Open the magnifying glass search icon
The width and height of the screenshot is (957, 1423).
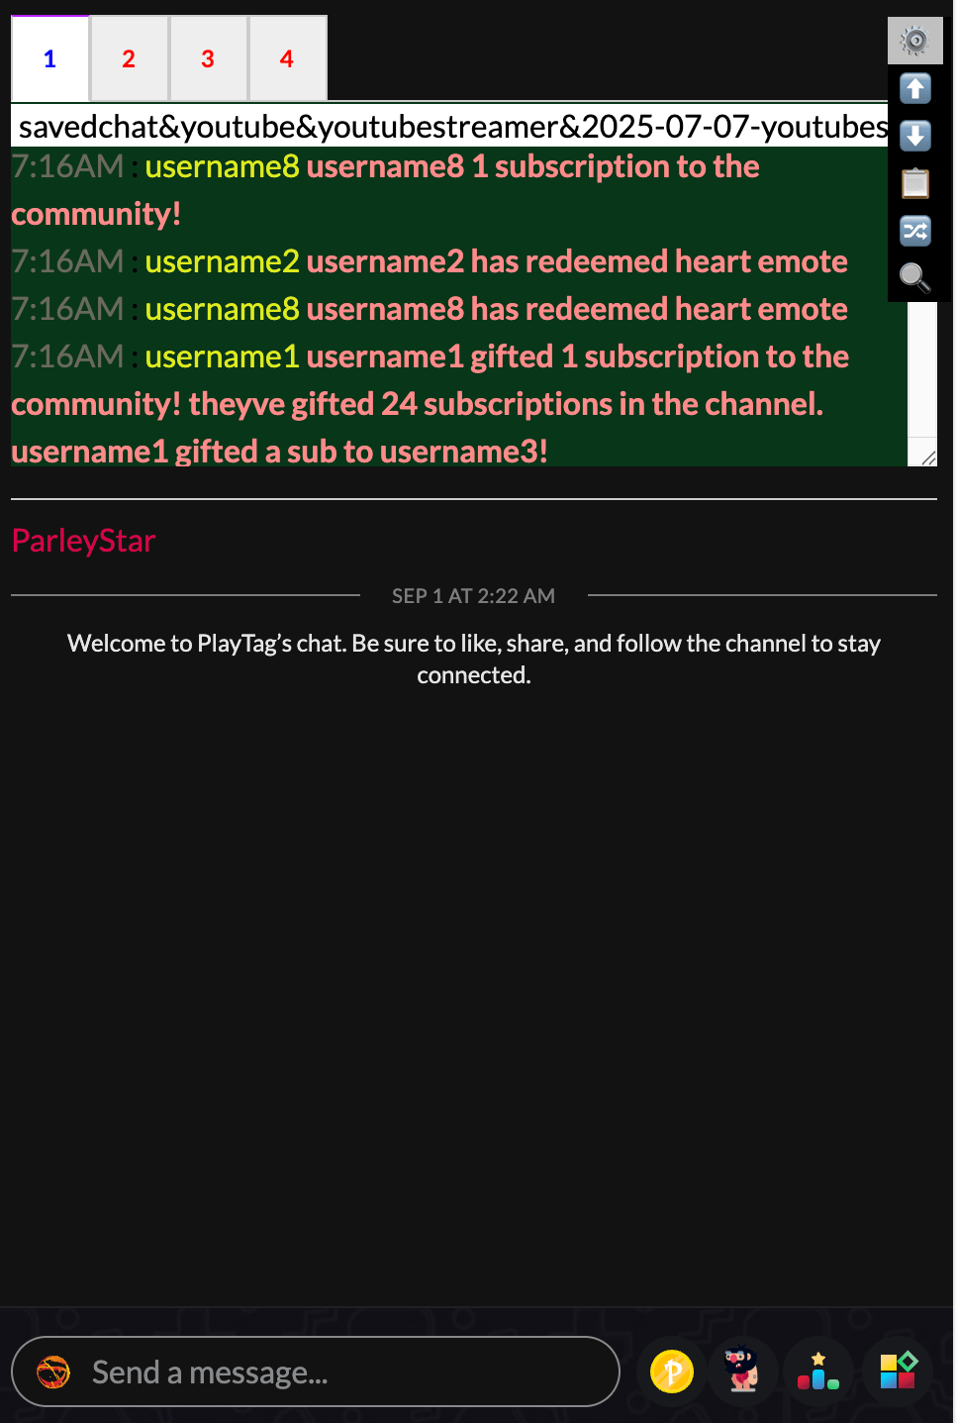[x=915, y=278]
